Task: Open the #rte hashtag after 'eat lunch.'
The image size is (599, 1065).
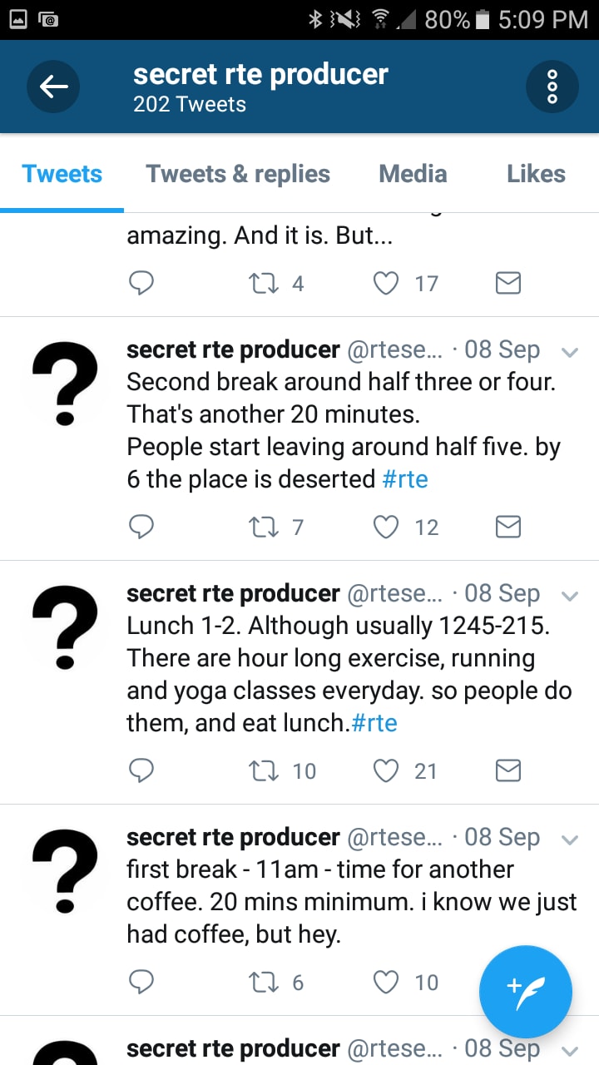Action: click(x=374, y=723)
